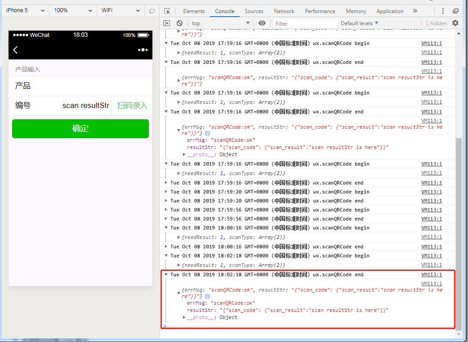Screen dimensions: 468x342
Task: Switch to the Performance tab
Action: coord(320,11)
